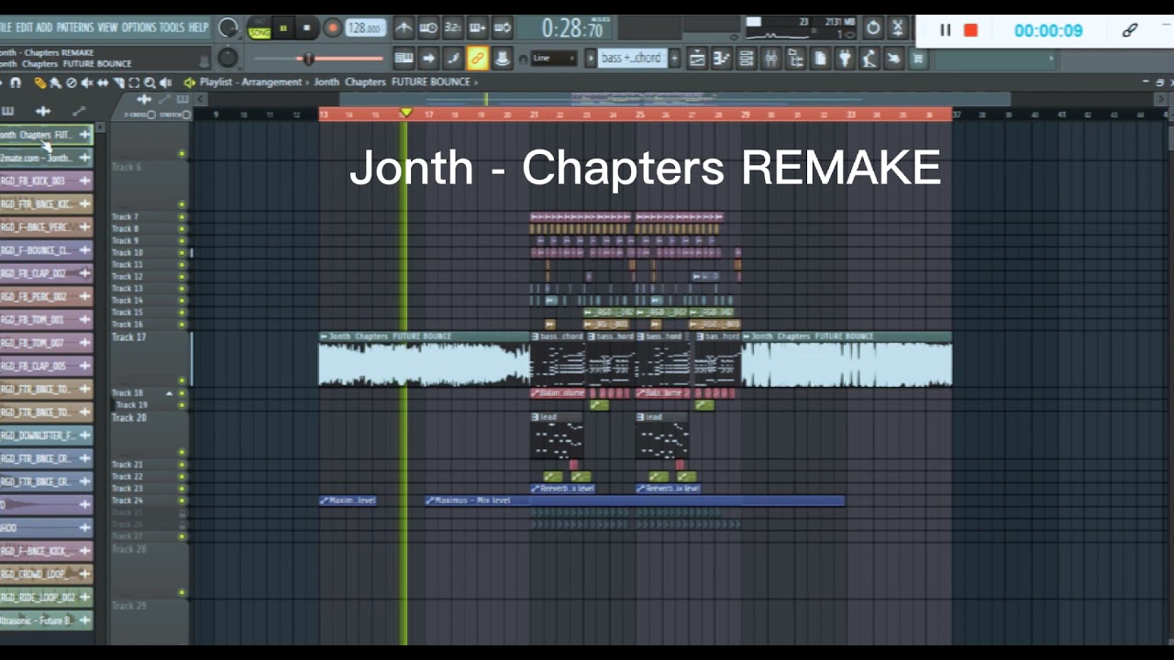Open the Line snap dropdown
Screen dimensions: 1174x660
coord(555,58)
